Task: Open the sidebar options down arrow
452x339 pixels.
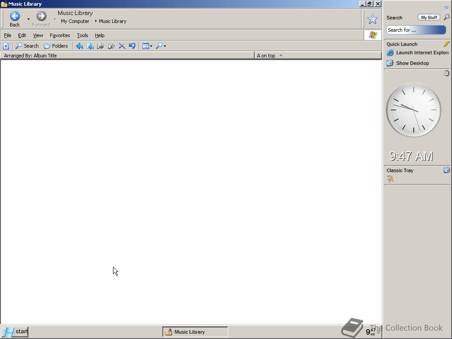Action: tap(446, 8)
